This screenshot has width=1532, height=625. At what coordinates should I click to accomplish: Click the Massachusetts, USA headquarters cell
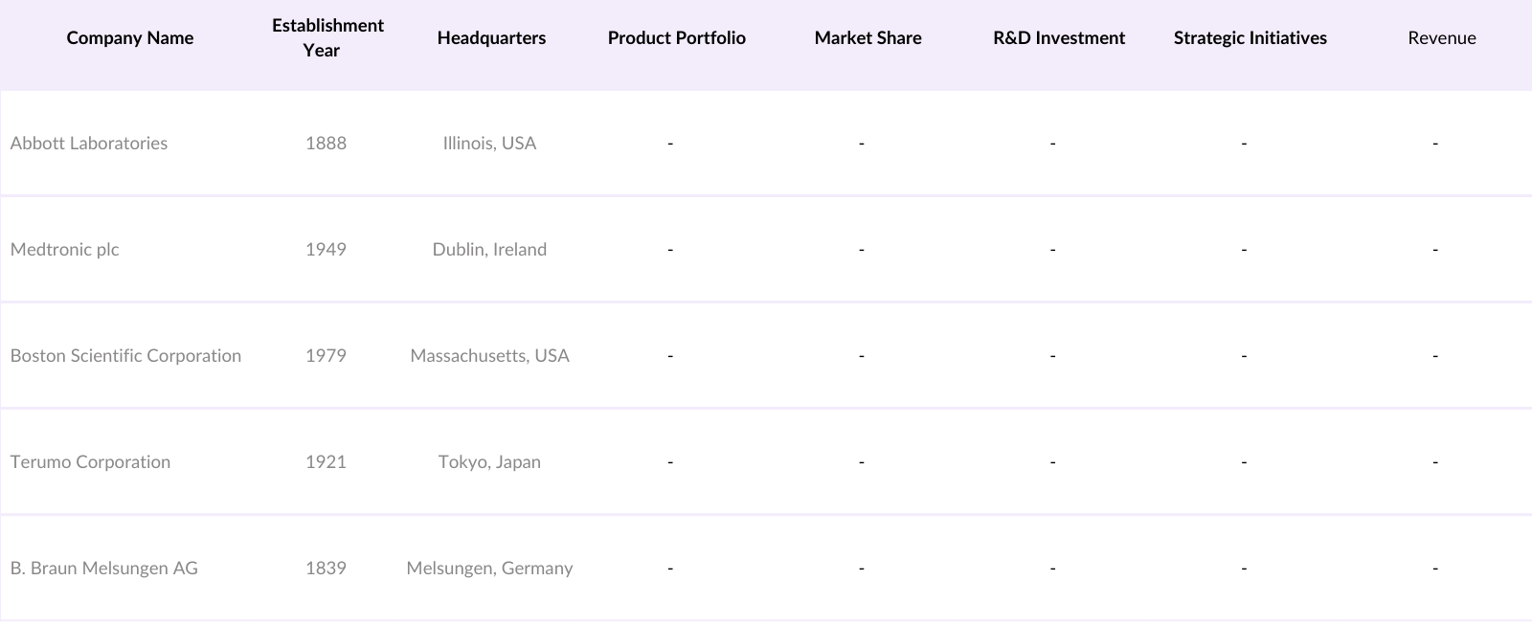click(x=489, y=356)
